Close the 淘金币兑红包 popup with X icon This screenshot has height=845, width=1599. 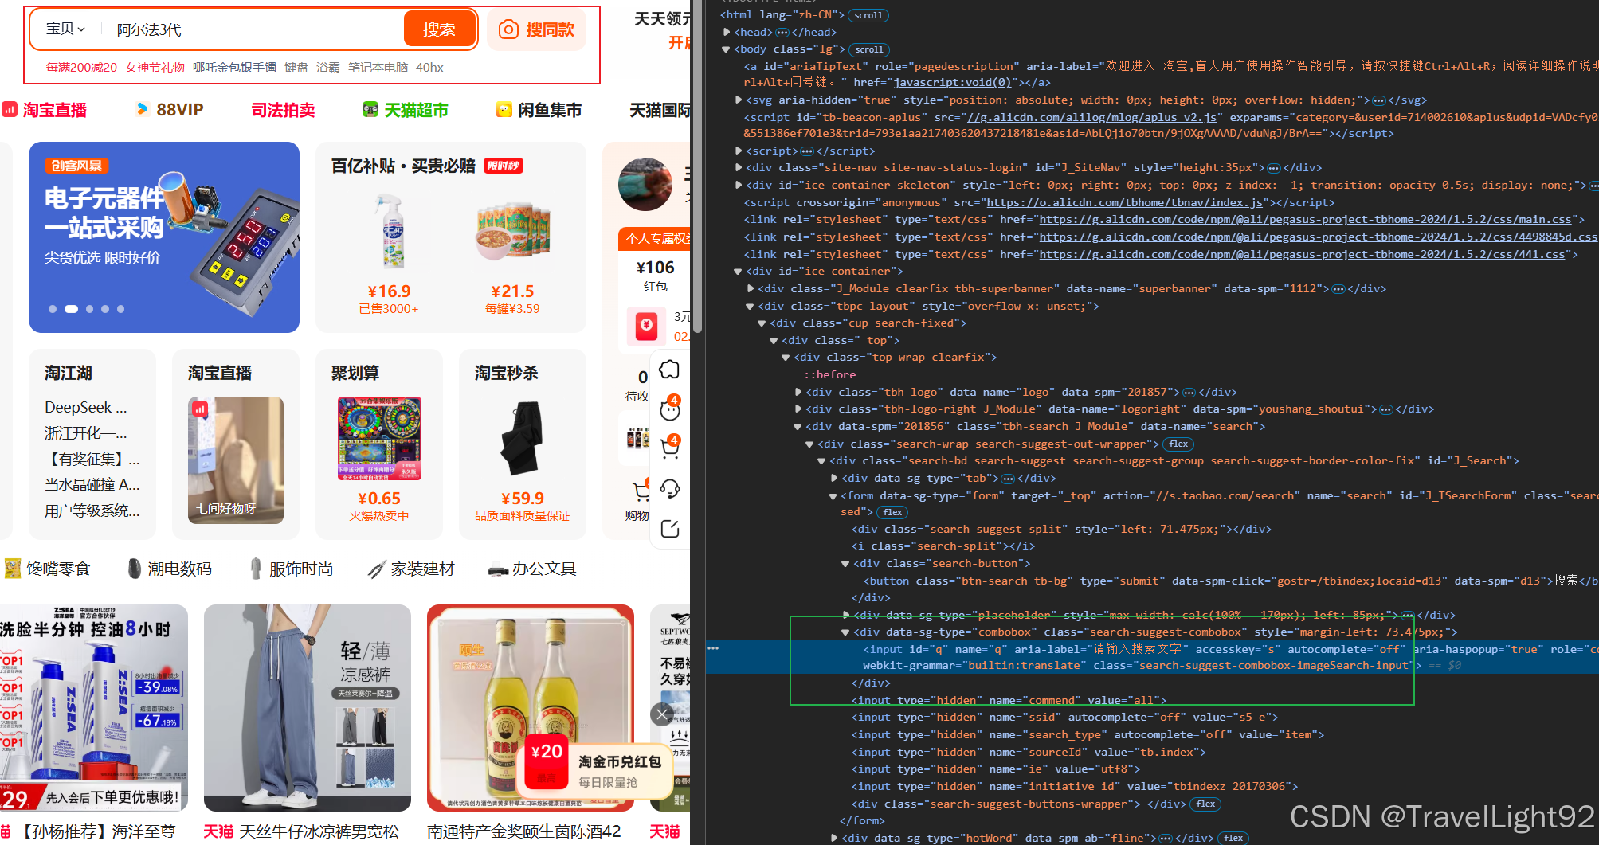tap(662, 714)
